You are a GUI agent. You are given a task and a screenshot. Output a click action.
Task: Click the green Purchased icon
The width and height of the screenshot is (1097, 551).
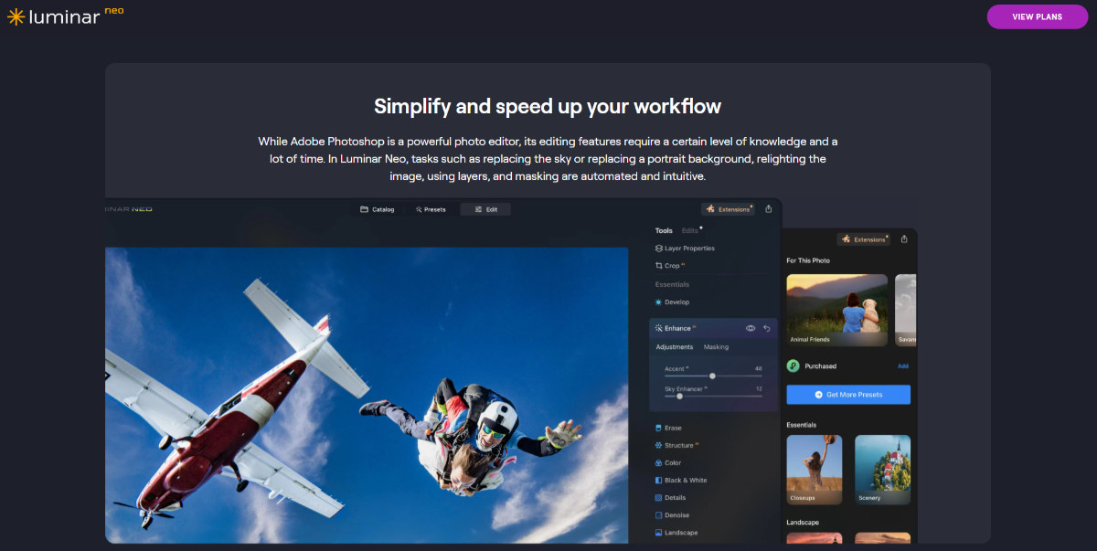pos(793,366)
